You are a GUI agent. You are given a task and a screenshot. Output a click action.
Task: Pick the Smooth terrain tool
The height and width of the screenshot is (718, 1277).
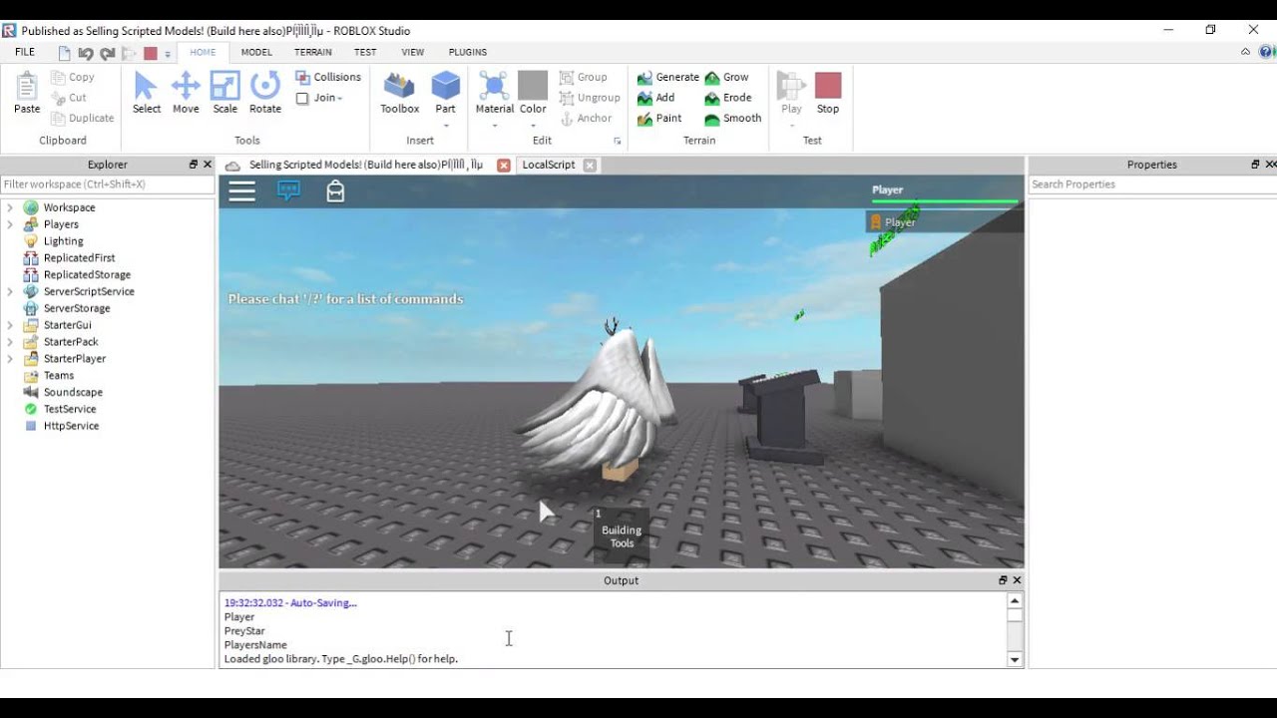click(x=733, y=118)
